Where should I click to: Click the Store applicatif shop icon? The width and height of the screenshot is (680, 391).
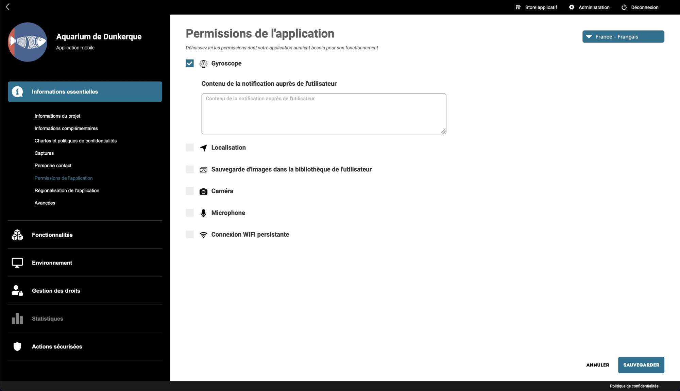pyautogui.click(x=518, y=7)
